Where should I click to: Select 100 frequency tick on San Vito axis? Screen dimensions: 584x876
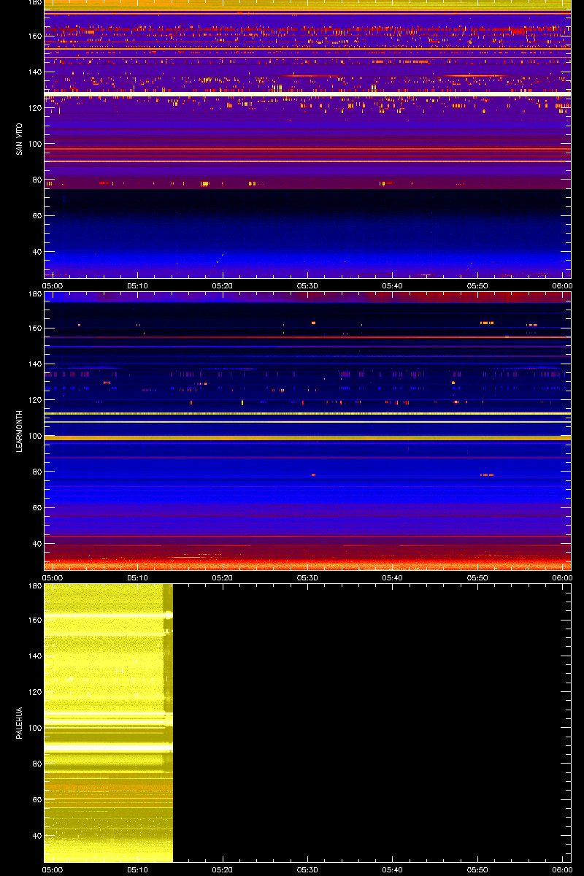(x=34, y=144)
